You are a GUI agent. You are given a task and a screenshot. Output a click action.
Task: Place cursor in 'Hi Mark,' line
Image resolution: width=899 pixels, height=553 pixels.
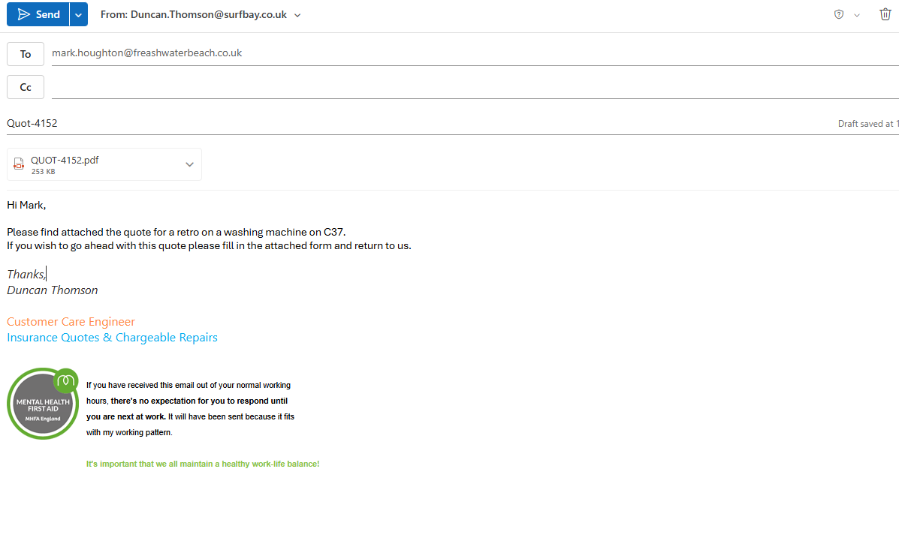click(26, 205)
